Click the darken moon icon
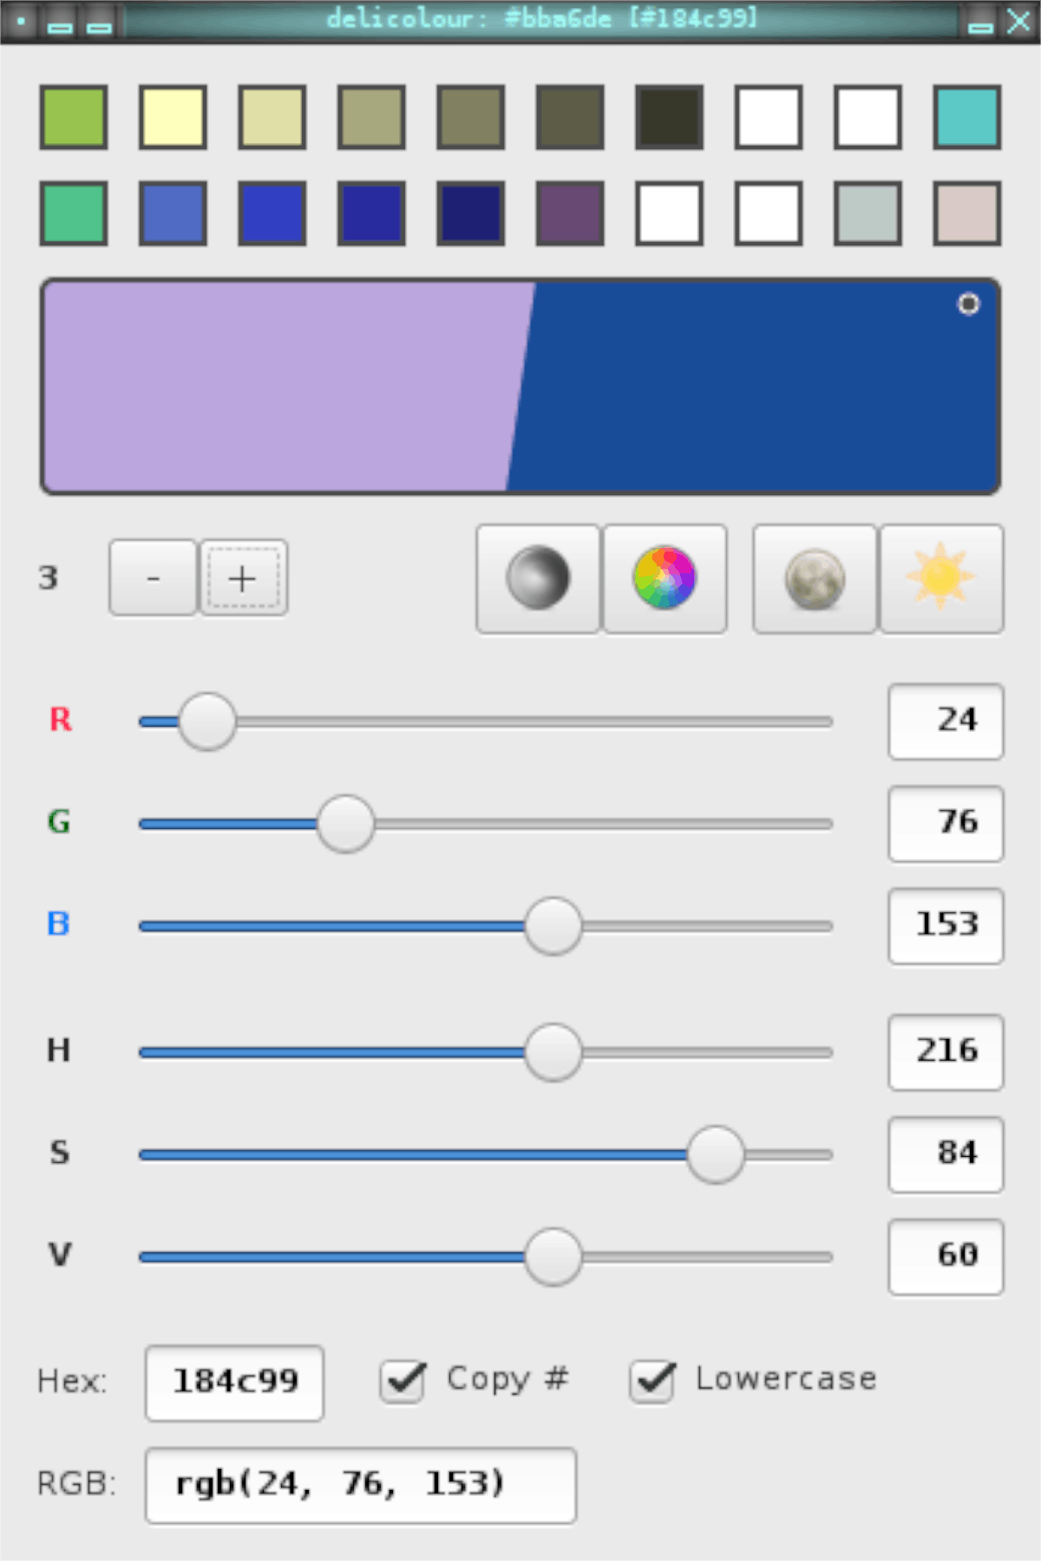The height and width of the screenshot is (1561, 1041). click(x=815, y=578)
